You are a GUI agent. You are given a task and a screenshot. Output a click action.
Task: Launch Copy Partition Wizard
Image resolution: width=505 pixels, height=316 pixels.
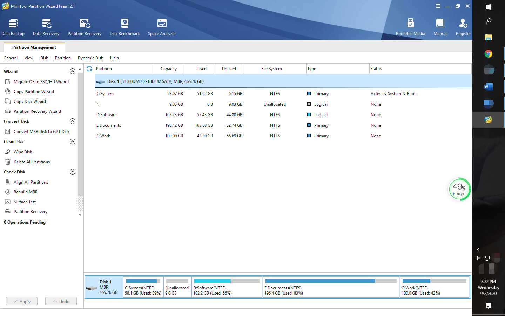34,92
